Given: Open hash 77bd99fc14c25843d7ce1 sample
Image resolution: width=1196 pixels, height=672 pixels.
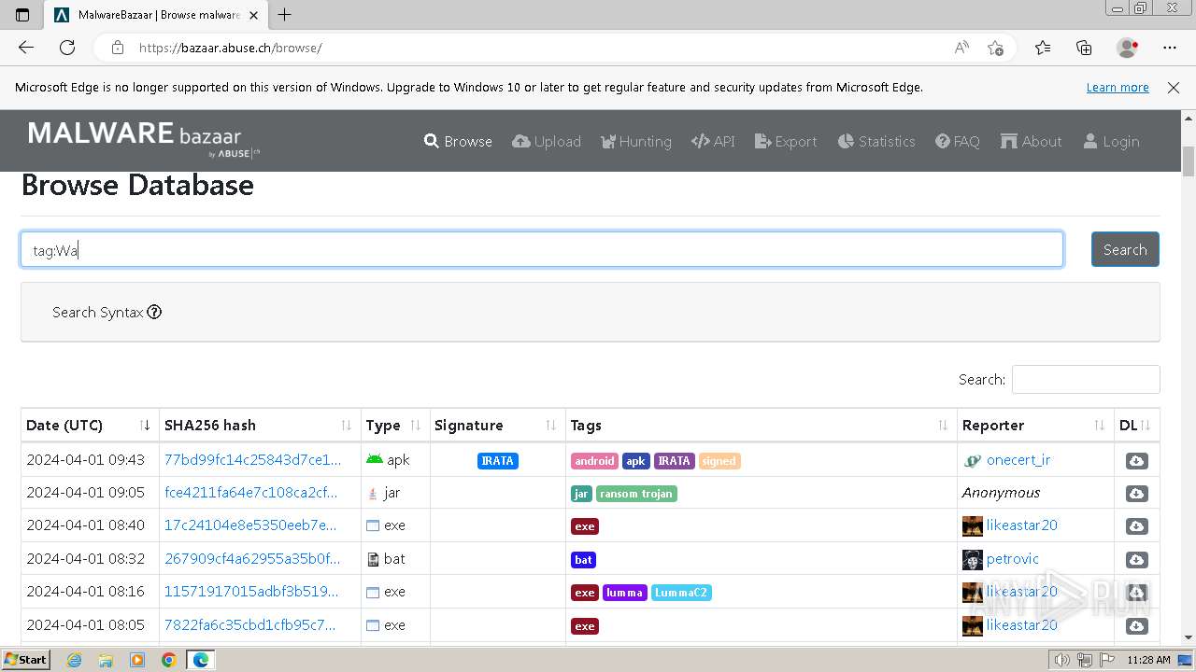Looking at the screenshot, I should tap(252, 460).
